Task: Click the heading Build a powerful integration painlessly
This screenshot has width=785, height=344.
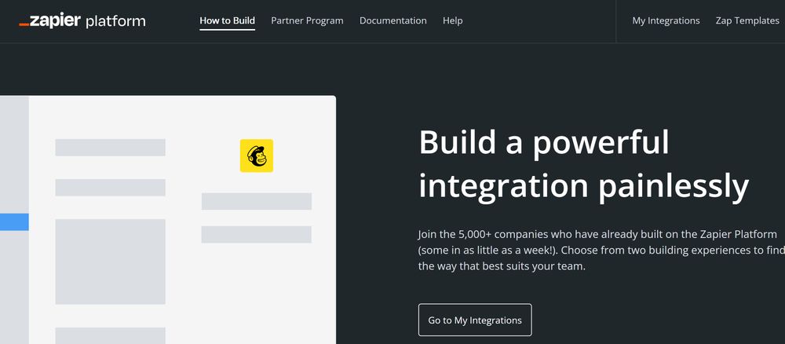Action: pyautogui.click(x=583, y=164)
